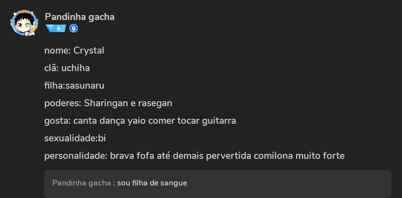402x198 pixels.
Task: Click the word "Crystal" in message
Action: coord(89,51)
